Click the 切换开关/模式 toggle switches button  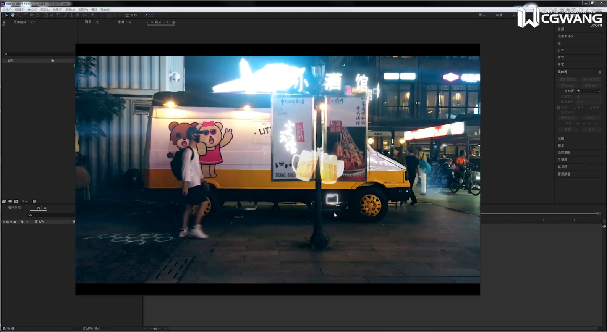(x=91, y=329)
